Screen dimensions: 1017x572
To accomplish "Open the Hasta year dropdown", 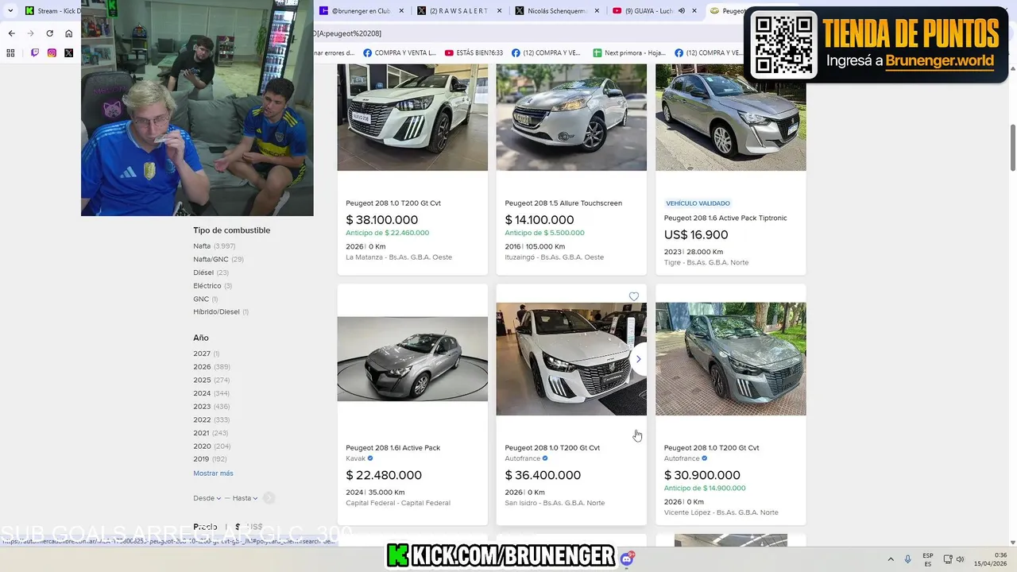I will tap(245, 498).
